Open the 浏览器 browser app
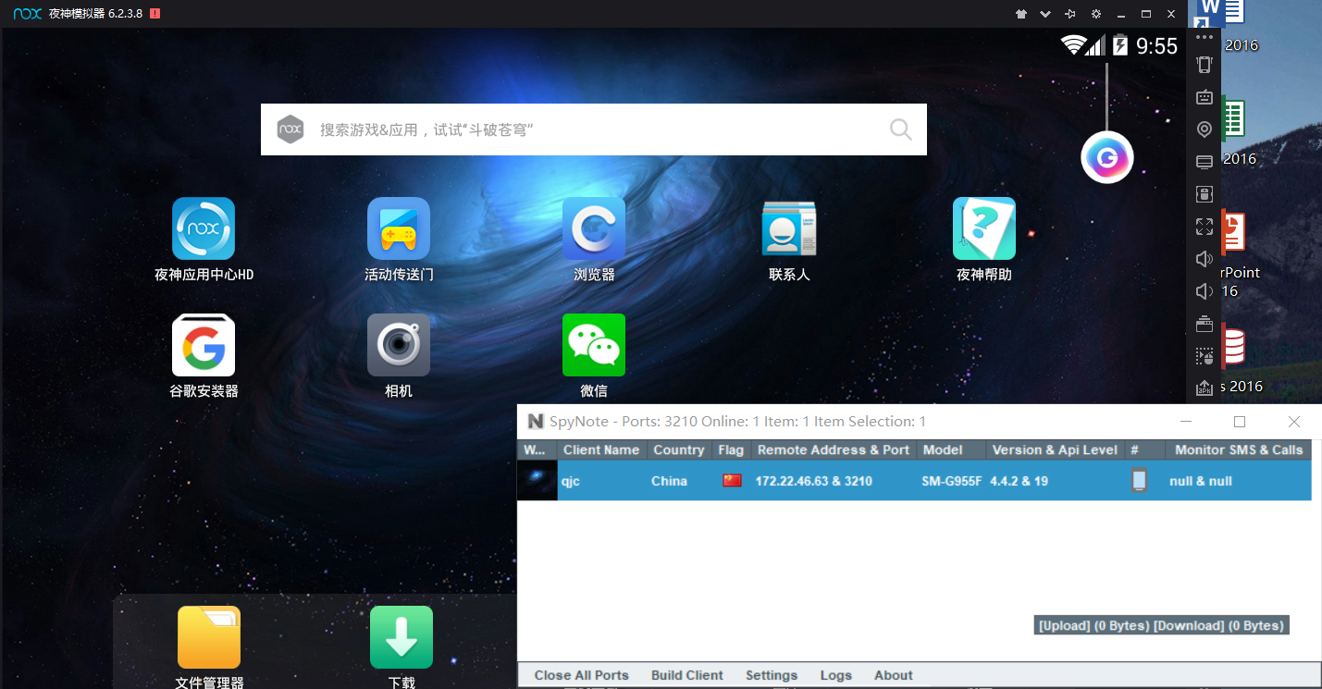Screen dimensions: 1322x689 pos(594,228)
